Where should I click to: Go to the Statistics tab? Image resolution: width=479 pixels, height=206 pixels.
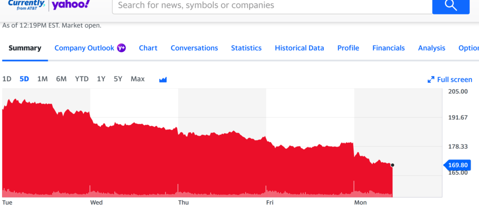point(246,48)
